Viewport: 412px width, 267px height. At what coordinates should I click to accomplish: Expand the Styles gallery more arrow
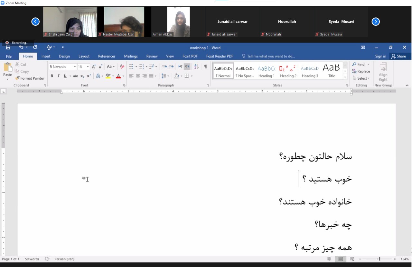[345, 77]
